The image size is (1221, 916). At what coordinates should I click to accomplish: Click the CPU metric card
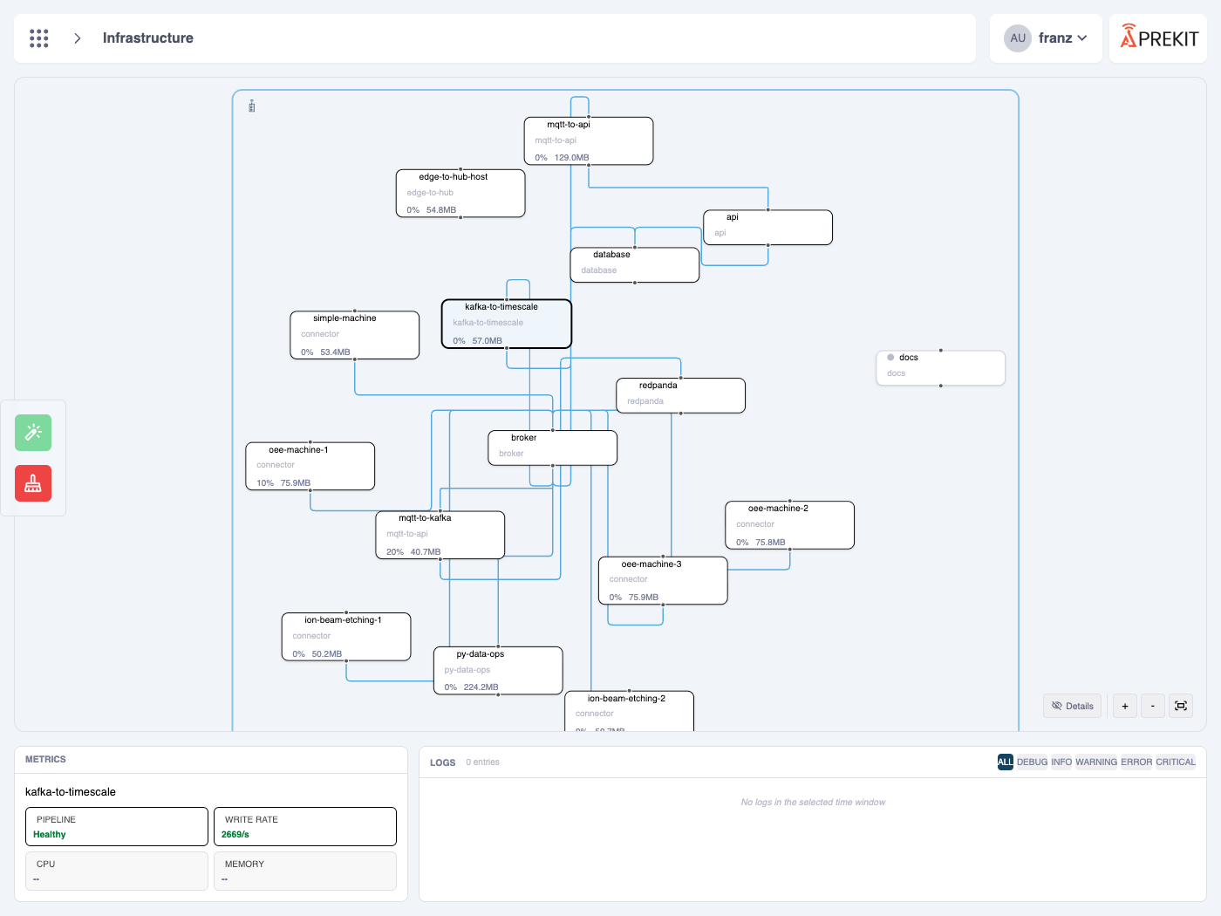tap(117, 871)
